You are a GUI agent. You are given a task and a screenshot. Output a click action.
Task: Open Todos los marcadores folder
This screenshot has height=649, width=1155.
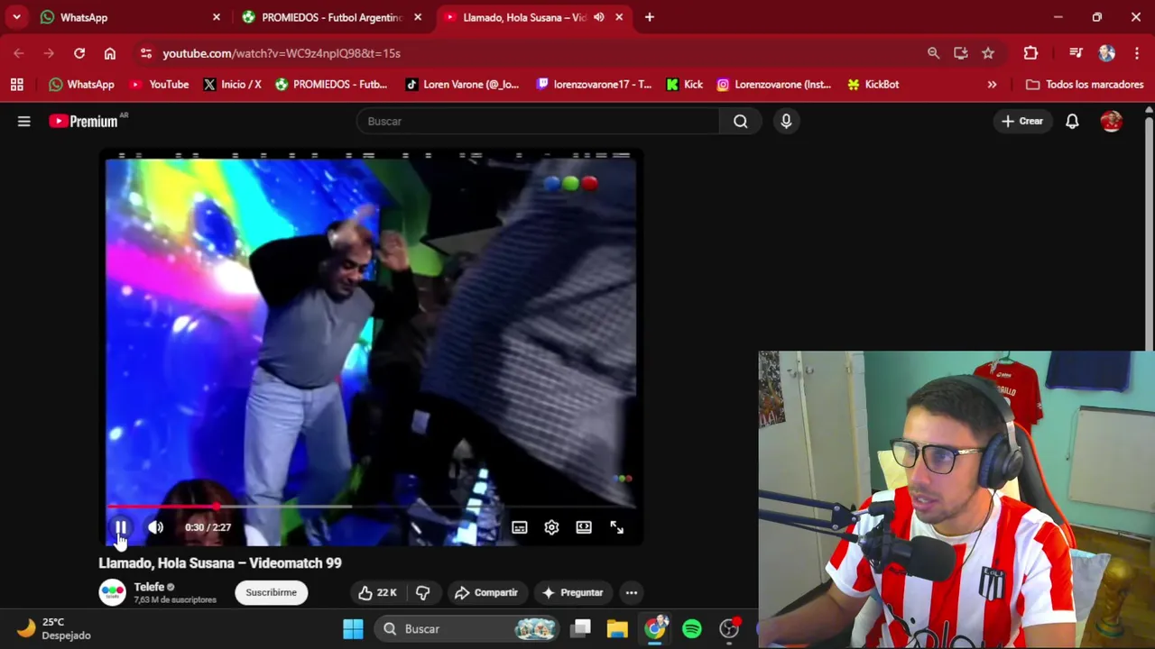pyautogui.click(x=1085, y=84)
